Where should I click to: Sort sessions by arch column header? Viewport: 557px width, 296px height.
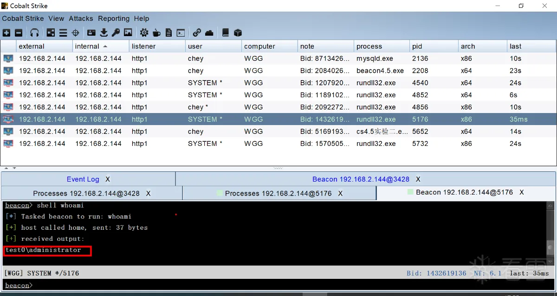pos(483,46)
